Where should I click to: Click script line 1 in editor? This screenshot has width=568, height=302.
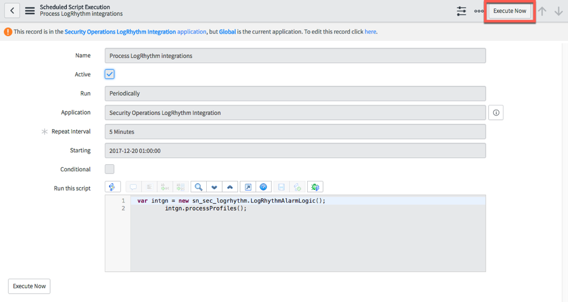308,201
